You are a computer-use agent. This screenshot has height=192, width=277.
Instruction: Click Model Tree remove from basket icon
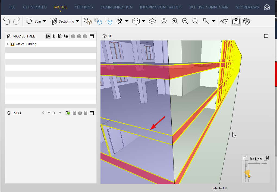79,36
